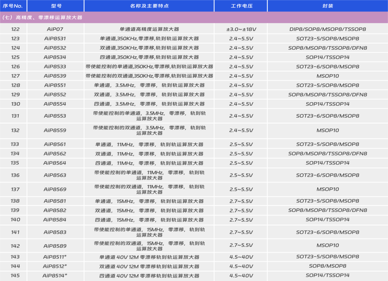Click model cell AiP8552
Viewport: 388px width, 281px height.
[55, 95]
